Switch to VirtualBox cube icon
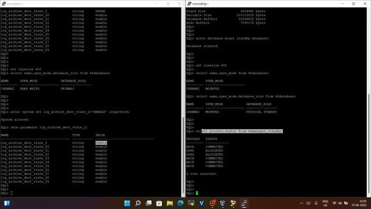 [223, 203]
